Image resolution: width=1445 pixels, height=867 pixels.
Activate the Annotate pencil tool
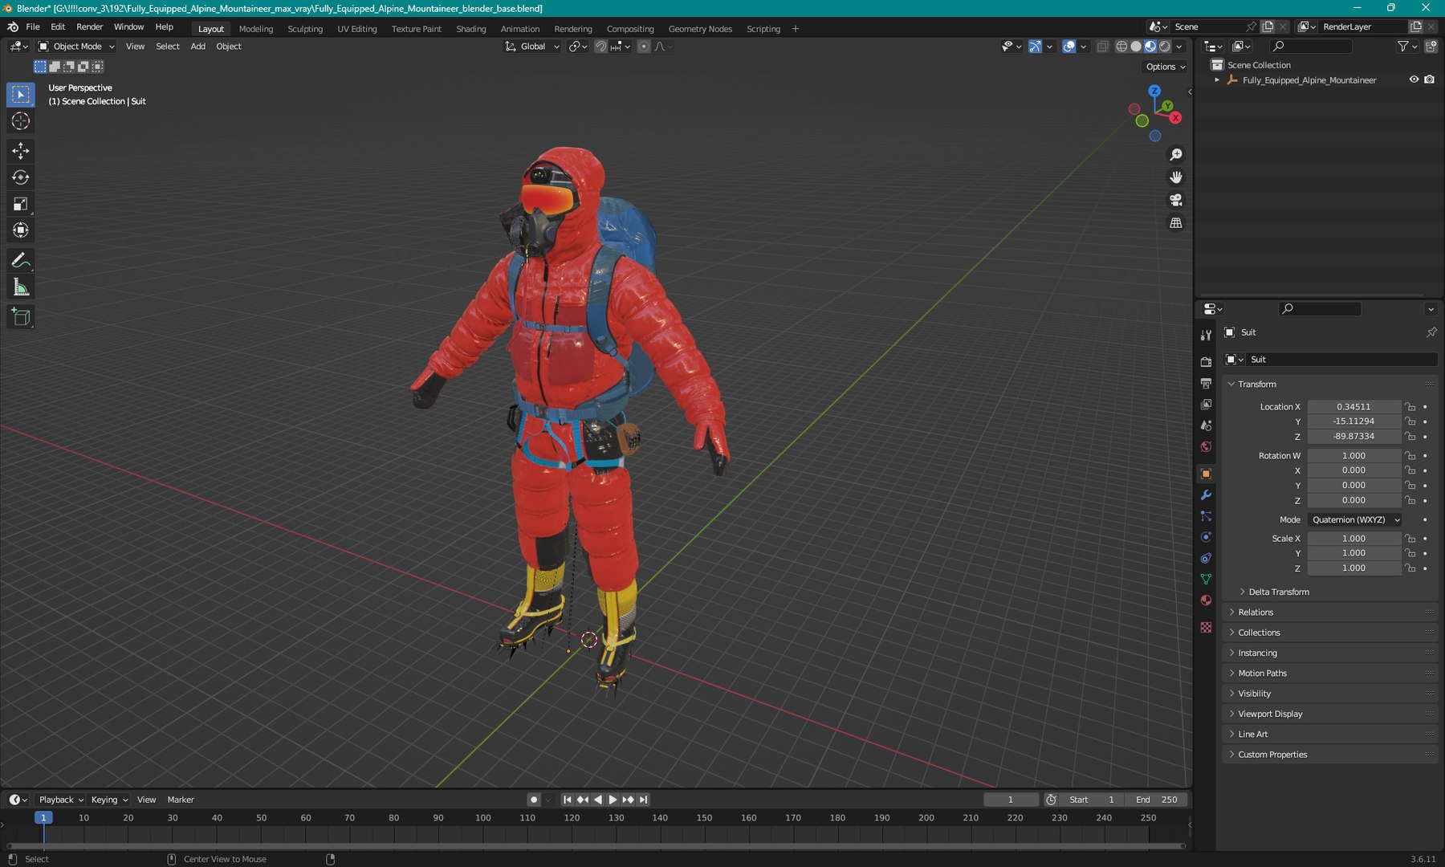(x=21, y=261)
